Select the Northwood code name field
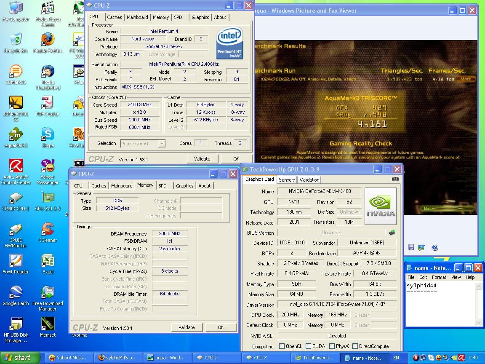 click(x=143, y=39)
